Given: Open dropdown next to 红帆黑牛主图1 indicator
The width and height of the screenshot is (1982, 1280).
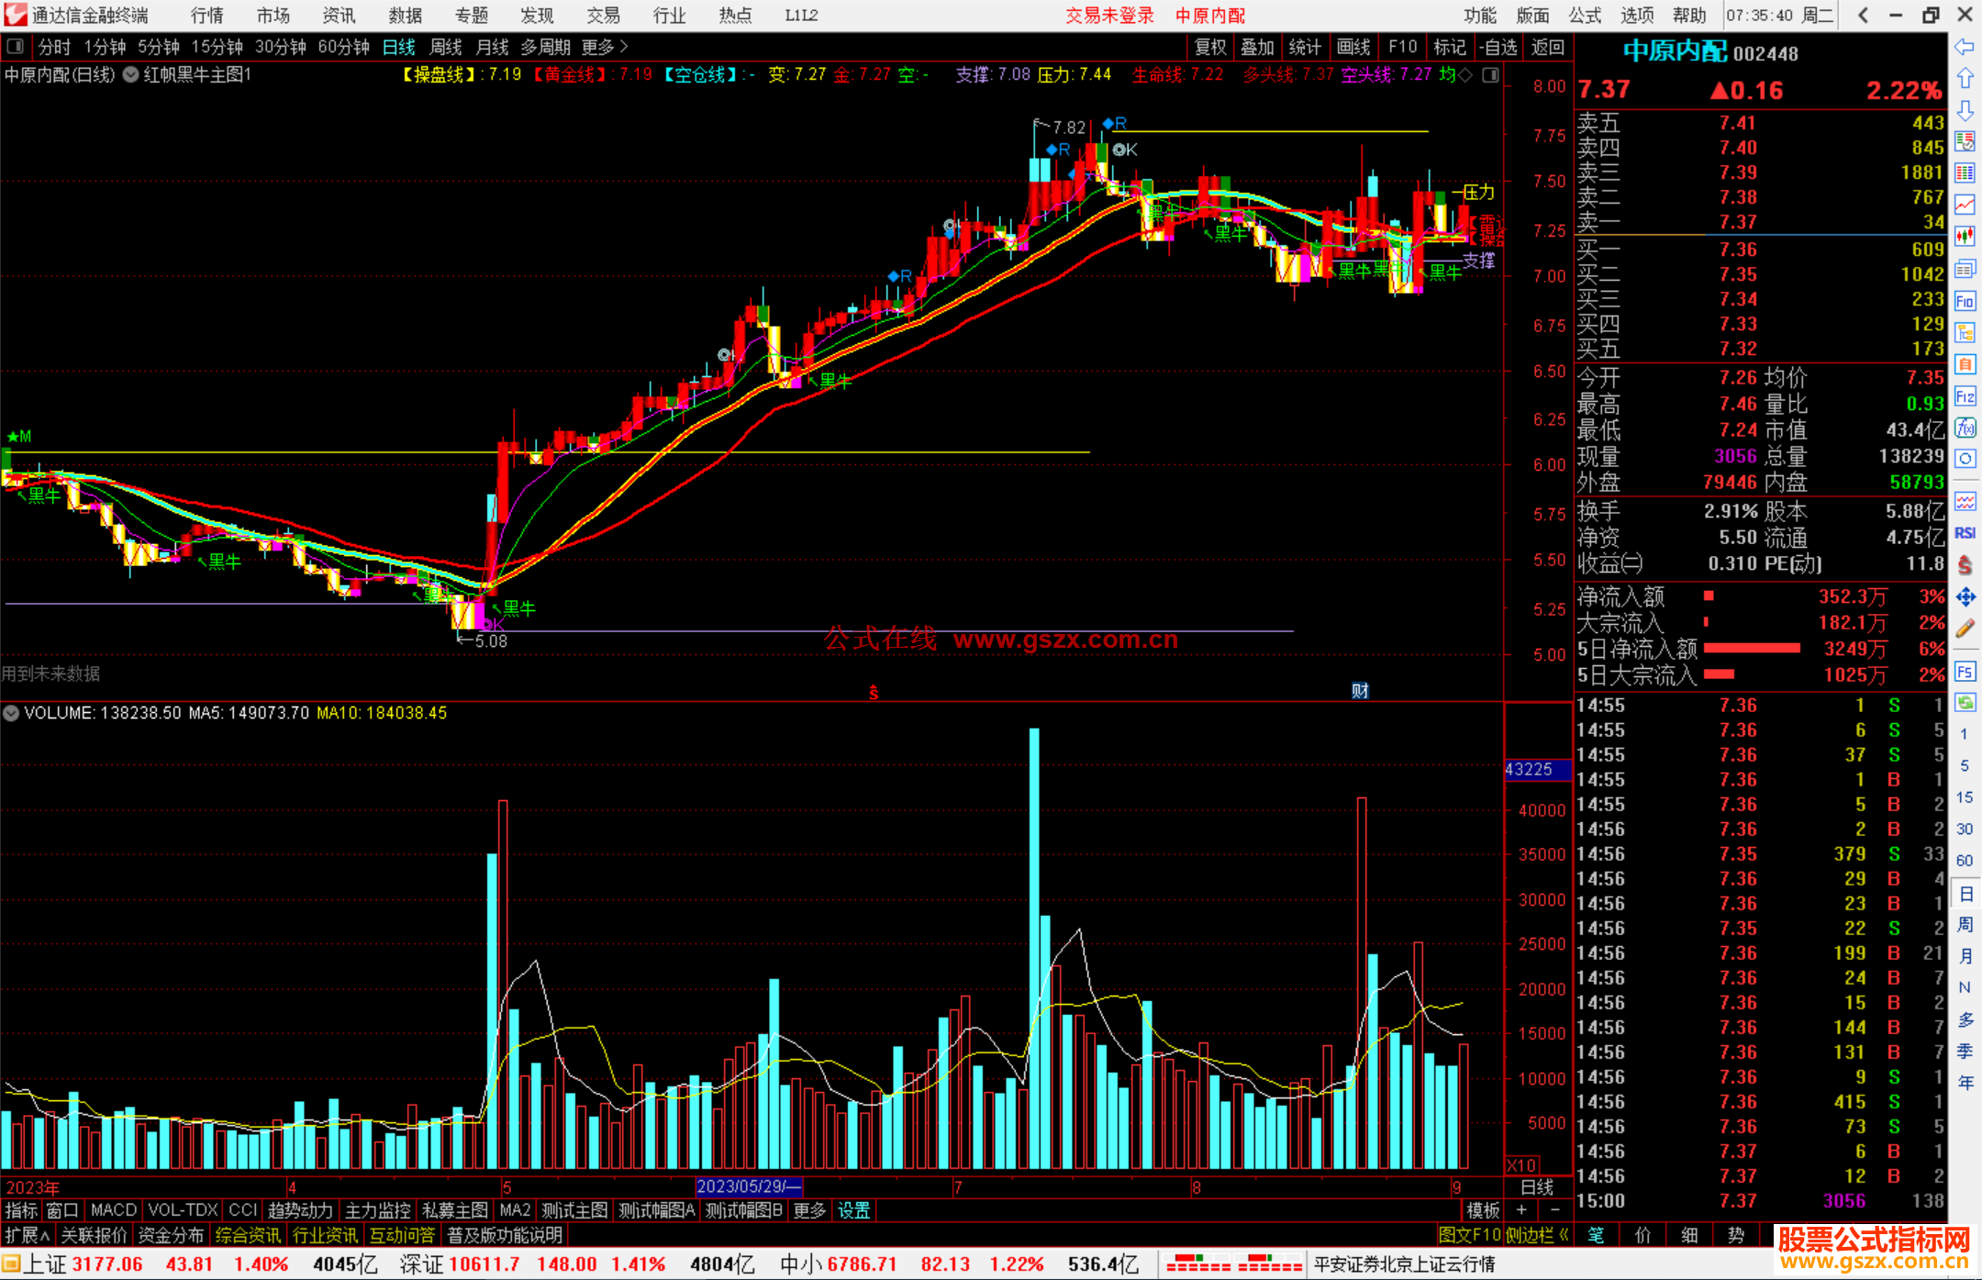Looking at the screenshot, I should click(131, 75).
